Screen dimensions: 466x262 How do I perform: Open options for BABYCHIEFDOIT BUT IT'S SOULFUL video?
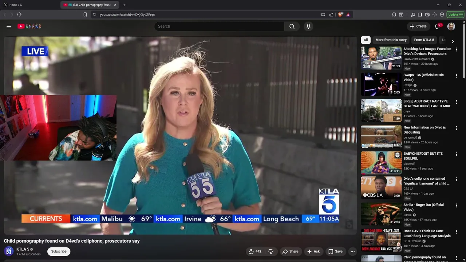point(457,154)
